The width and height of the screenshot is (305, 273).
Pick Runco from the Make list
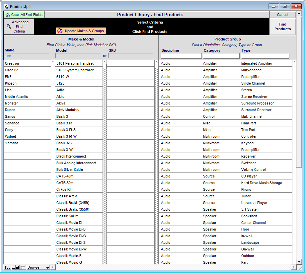pos(27,110)
